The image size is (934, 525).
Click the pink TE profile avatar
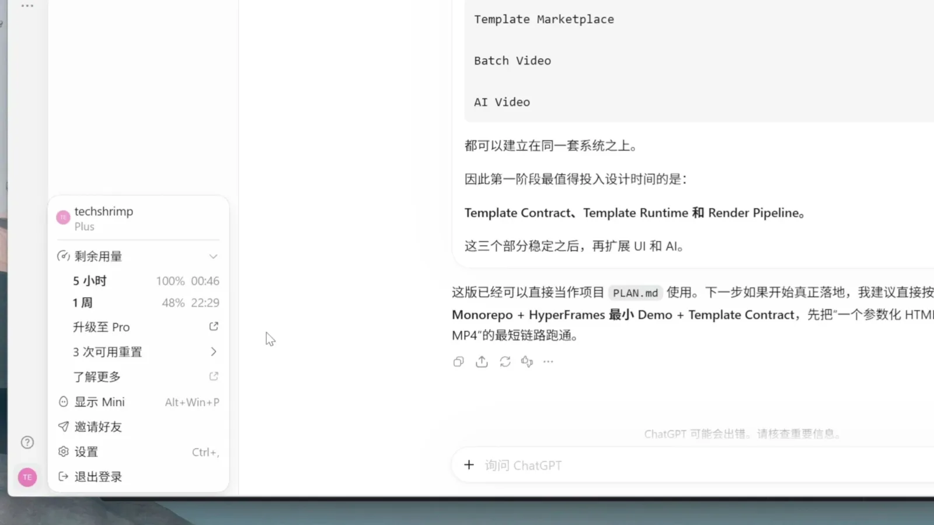point(27,477)
